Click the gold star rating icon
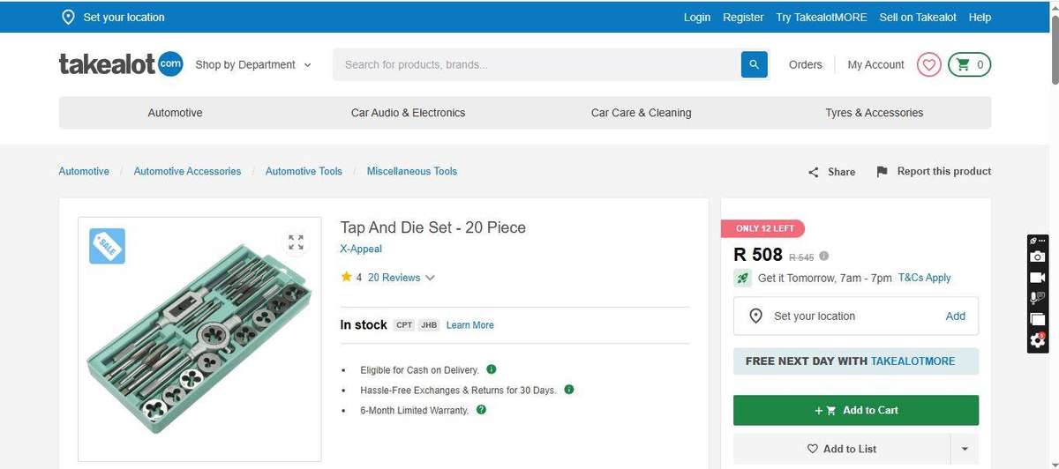Screen dimensions: 1059x469 (x=346, y=277)
